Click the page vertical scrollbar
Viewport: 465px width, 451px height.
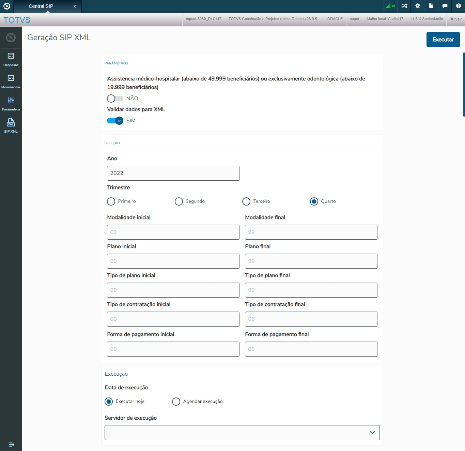point(464,85)
